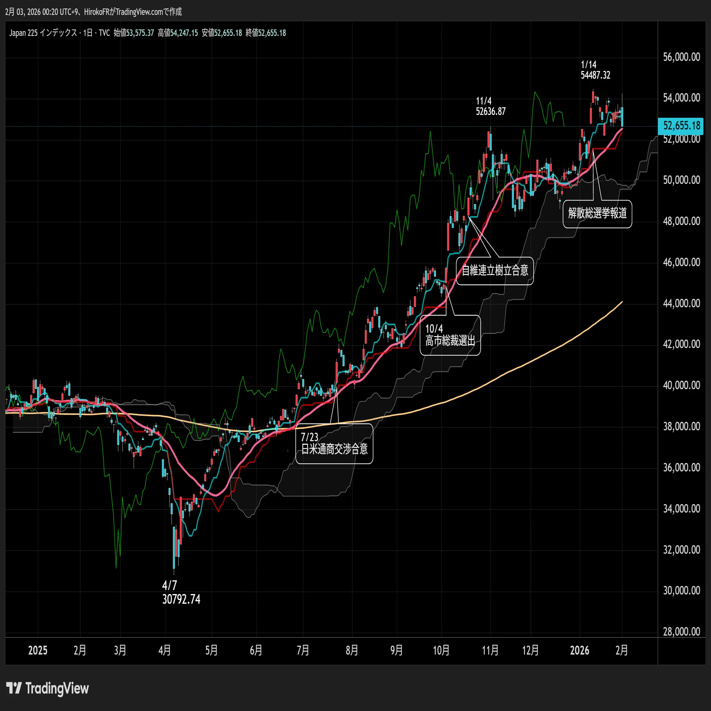Click the 44,000.00 price axis label
711x711 pixels.
point(682,303)
